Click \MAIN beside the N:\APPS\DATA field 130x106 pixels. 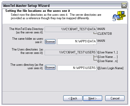click(101, 41)
